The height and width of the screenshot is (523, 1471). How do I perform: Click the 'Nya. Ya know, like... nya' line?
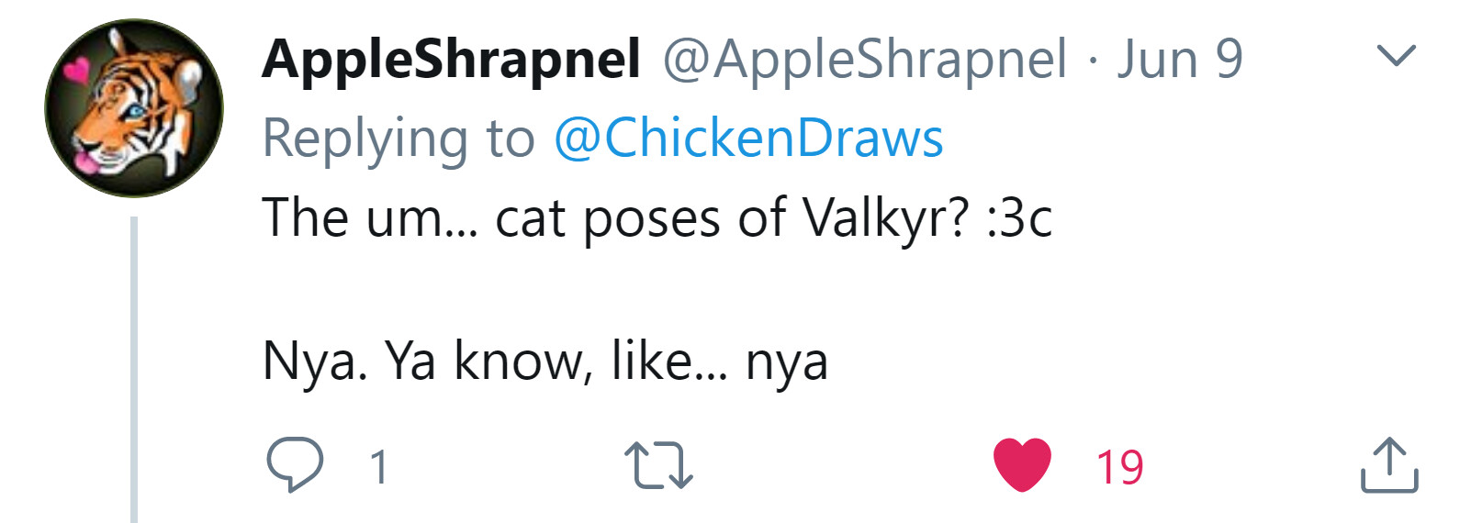tap(545, 361)
